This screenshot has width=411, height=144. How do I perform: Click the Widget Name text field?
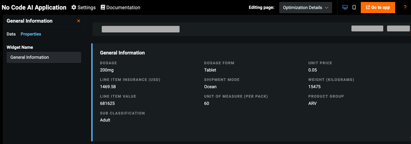coord(44,58)
